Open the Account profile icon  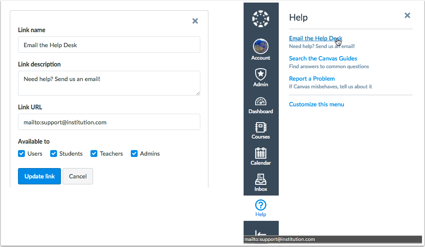[x=261, y=46]
